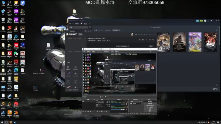Open the Wallpaper Engine desktop shortcut
This screenshot has height=124, width=221.
point(10,38)
